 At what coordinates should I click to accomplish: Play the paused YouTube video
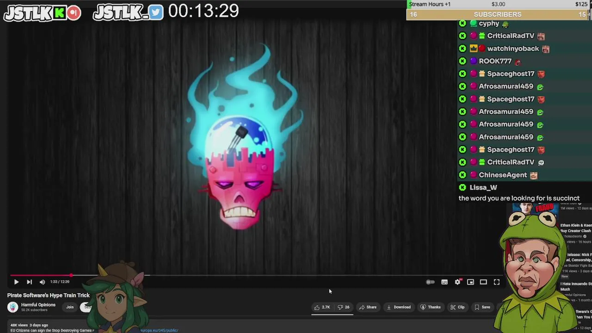pyautogui.click(x=16, y=282)
